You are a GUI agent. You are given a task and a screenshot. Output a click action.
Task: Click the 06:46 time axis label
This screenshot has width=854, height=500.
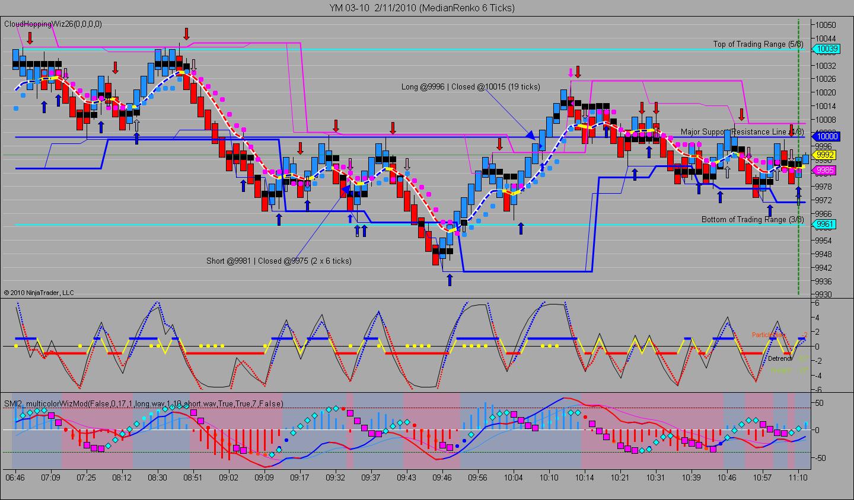[x=15, y=477]
